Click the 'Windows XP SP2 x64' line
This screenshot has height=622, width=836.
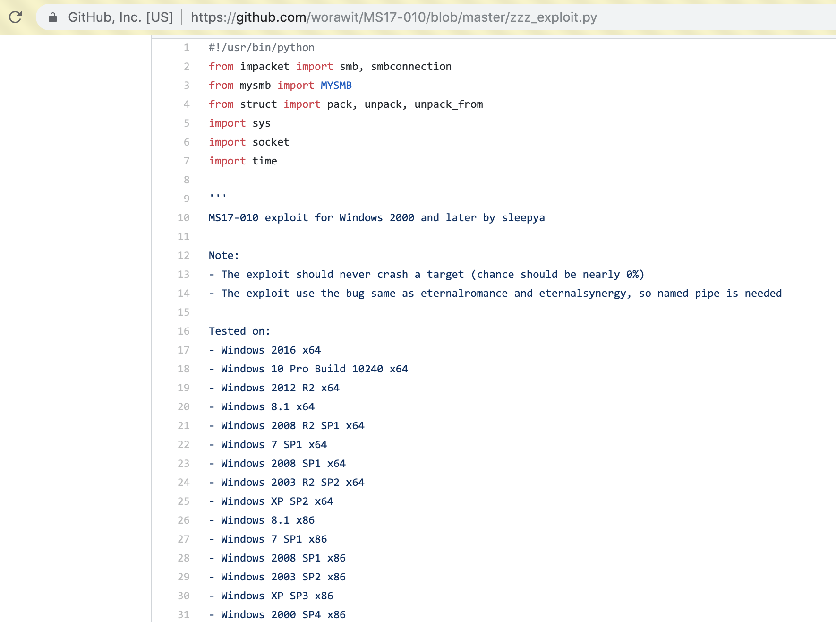pyautogui.click(x=271, y=501)
